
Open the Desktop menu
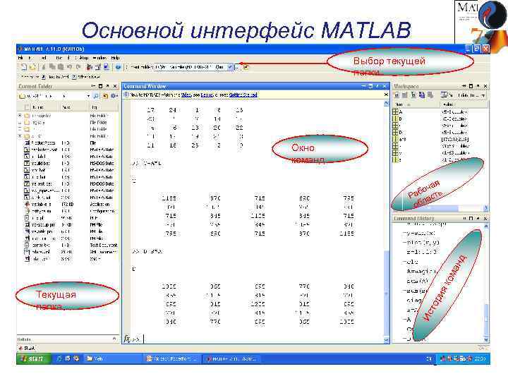pos(82,58)
